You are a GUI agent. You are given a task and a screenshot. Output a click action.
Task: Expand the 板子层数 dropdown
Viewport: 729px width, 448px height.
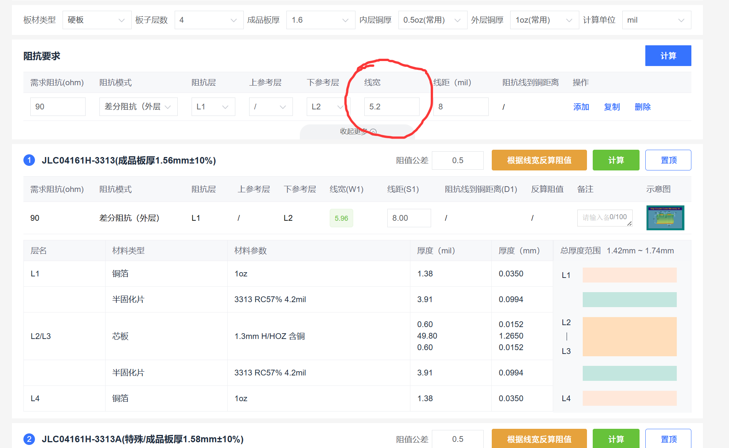208,20
